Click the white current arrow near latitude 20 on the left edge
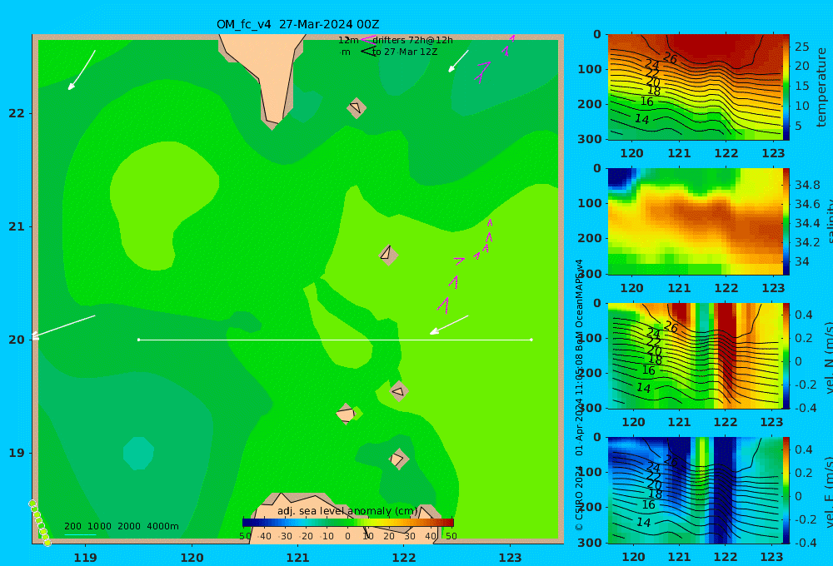Image resolution: width=833 pixels, height=566 pixels. [63, 326]
